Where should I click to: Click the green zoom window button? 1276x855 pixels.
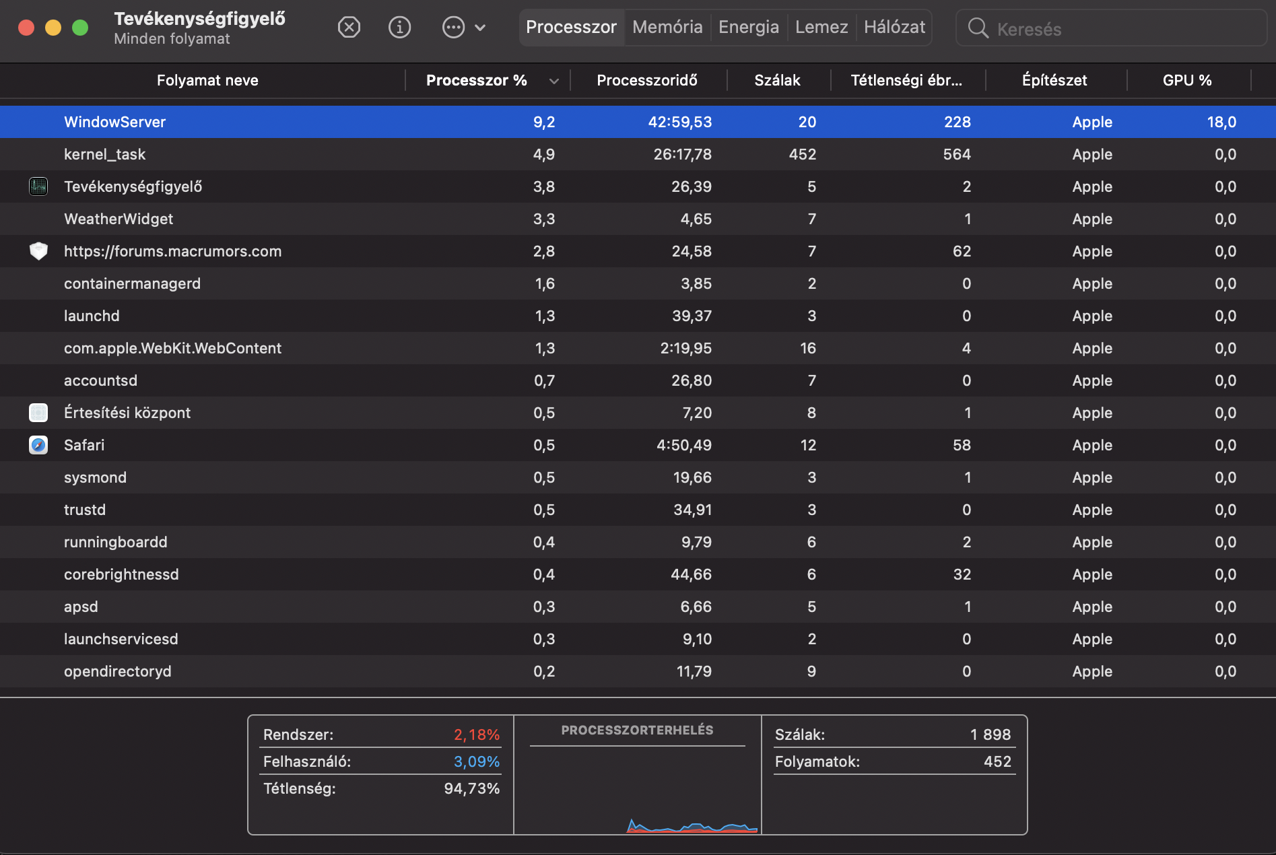click(x=80, y=28)
